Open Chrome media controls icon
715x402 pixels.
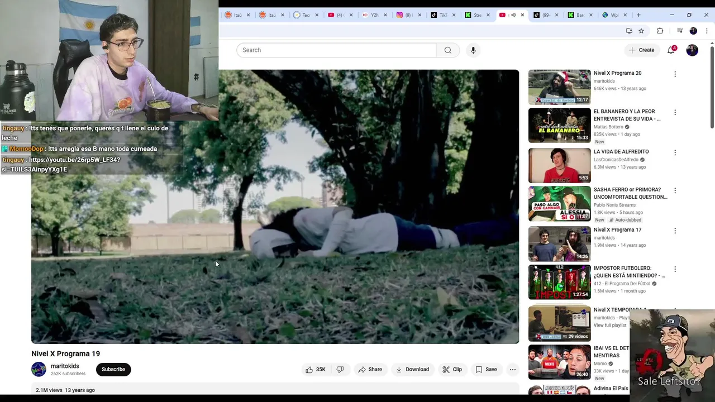tap(680, 31)
